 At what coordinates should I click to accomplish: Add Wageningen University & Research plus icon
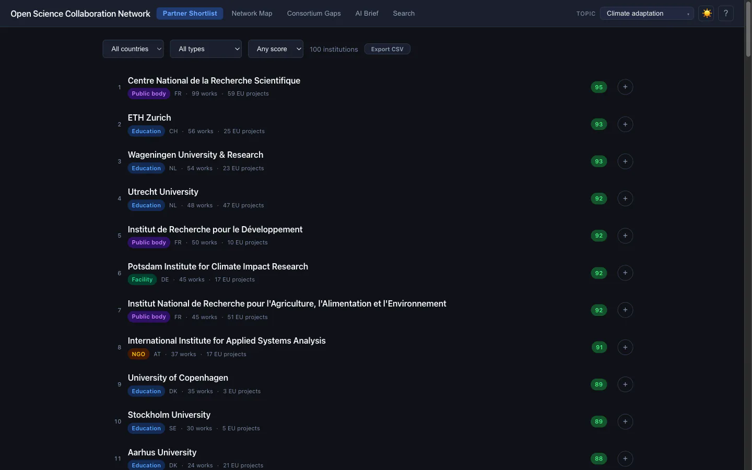(625, 161)
